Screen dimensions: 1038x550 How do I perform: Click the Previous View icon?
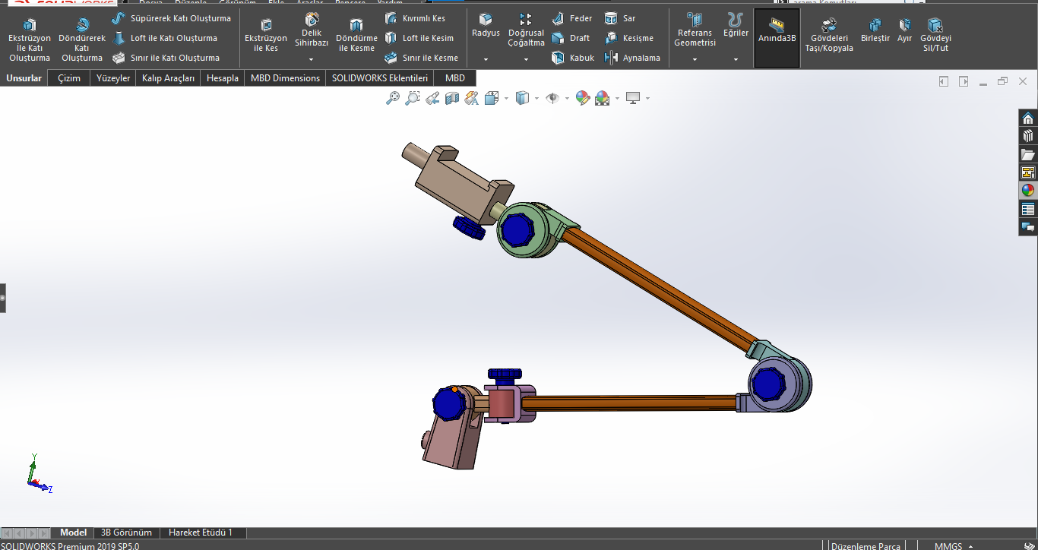[x=432, y=98]
